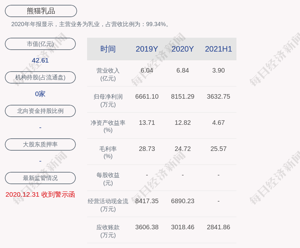This screenshot has height=248, width=300.
Task: Select the 2020Y net profit value 8151.29
Action: (x=183, y=96)
